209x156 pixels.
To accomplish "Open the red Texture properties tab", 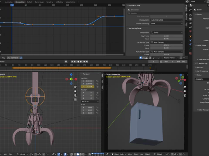I will [190, 53].
